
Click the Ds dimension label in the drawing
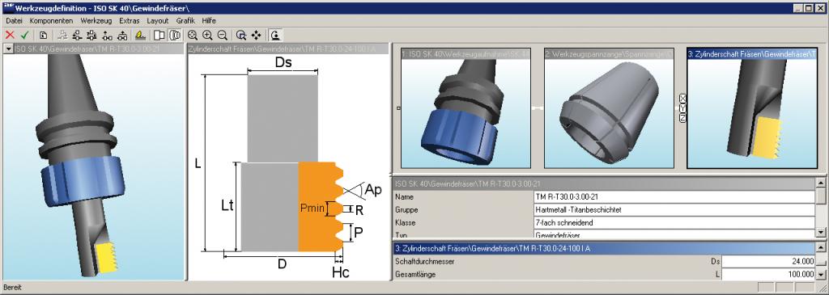pos(283,62)
